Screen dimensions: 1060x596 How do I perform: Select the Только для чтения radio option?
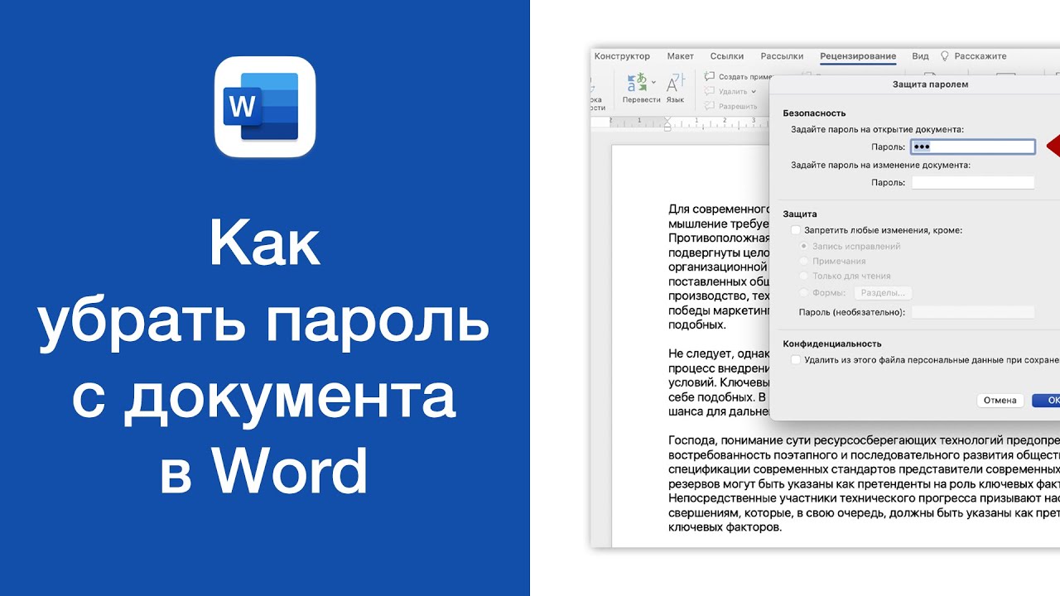point(804,276)
